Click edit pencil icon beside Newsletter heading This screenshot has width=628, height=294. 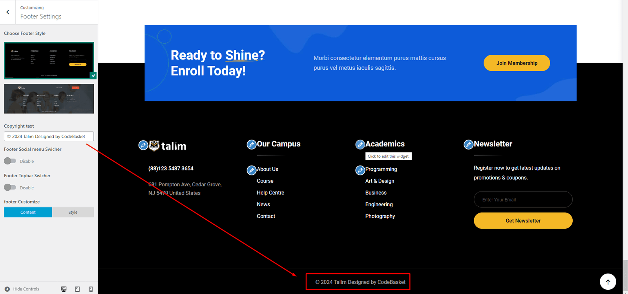click(468, 145)
